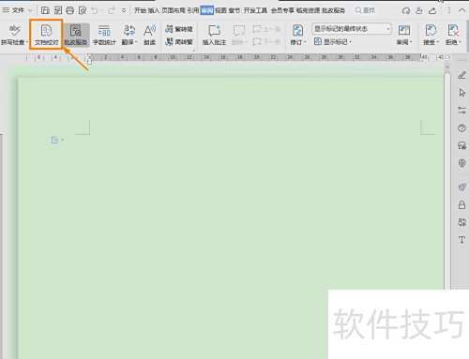
Task: Open the 会员专享 tab
Action: [282, 10]
